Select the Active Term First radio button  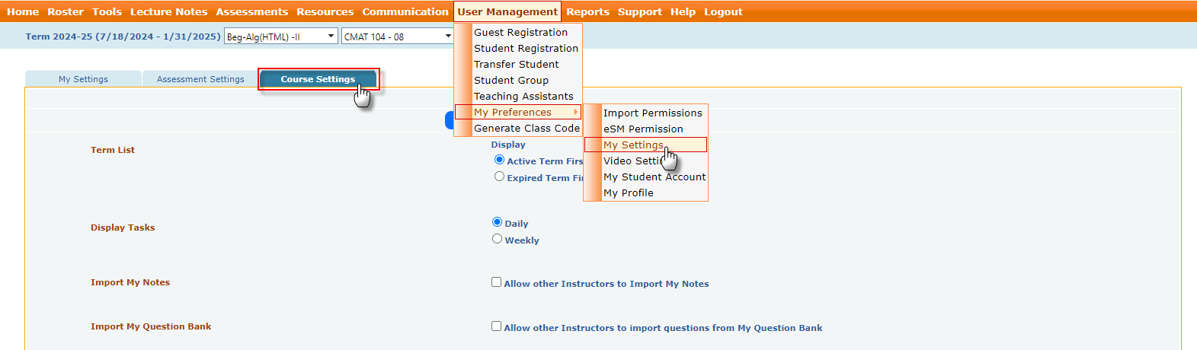pos(500,160)
